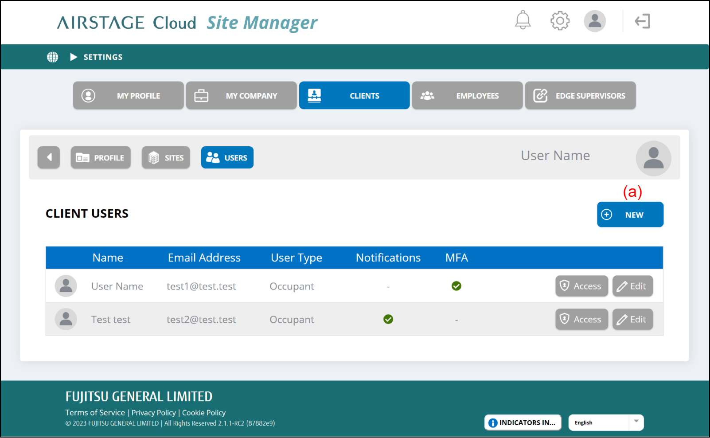Log out using the exit icon
Image resolution: width=710 pixels, height=438 pixels.
(x=642, y=21)
